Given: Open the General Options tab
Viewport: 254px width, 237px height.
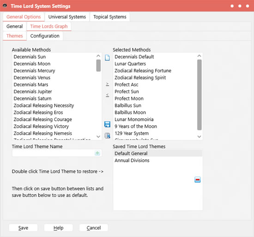Looking at the screenshot, I should tap(24, 17).
